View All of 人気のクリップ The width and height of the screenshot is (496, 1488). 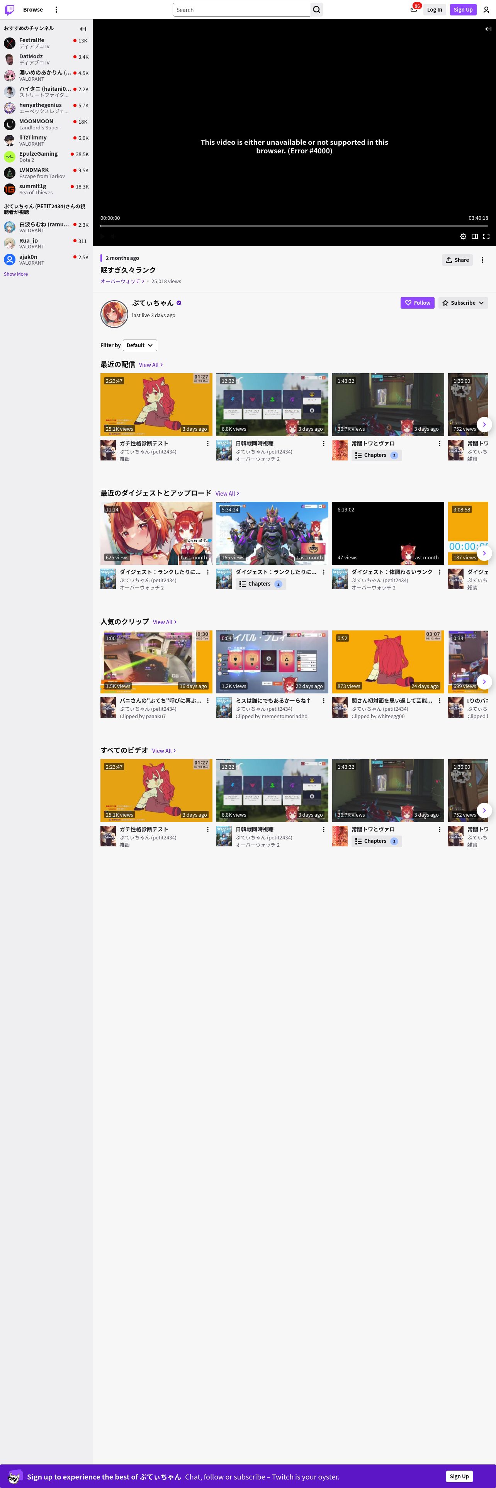pos(165,622)
